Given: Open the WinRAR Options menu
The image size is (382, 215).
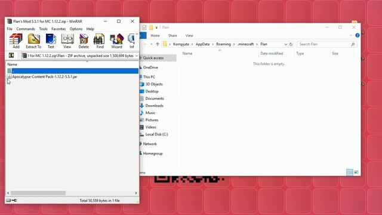Looking at the screenshot, I should click(x=76, y=29).
